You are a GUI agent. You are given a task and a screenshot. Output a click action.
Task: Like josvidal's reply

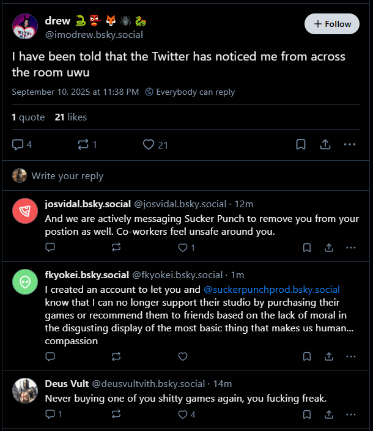tap(183, 248)
